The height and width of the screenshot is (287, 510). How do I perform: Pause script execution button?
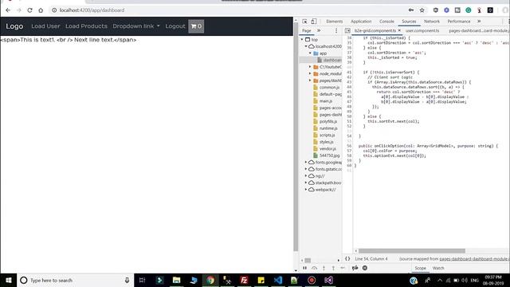(304, 268)
